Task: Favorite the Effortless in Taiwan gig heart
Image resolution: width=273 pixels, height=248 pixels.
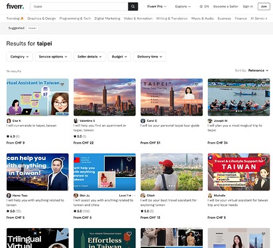Action: 129,233
